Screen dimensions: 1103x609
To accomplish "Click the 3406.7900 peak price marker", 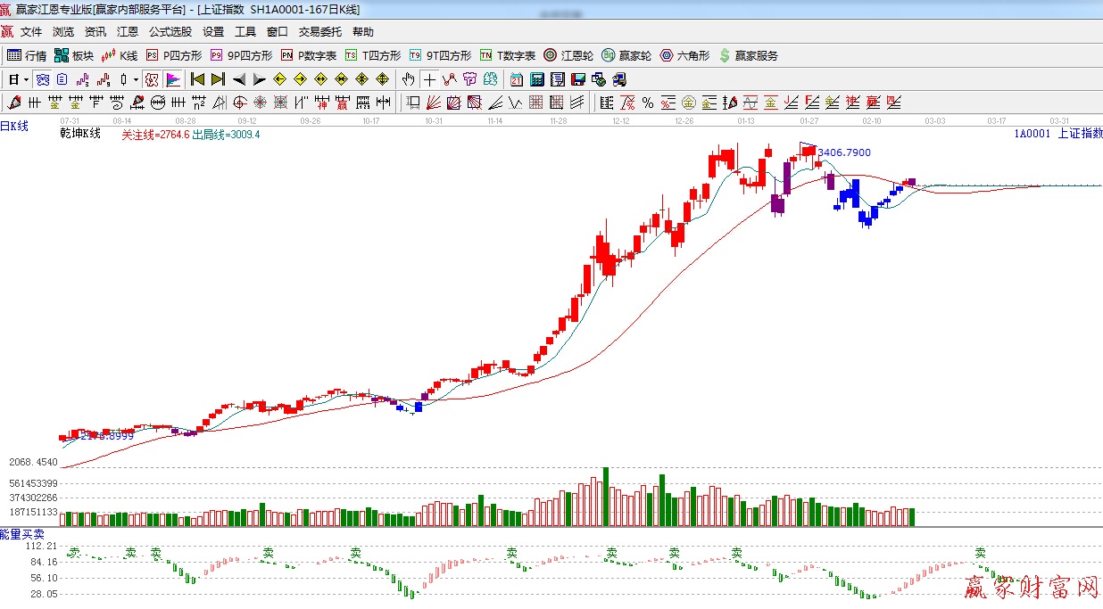I will coord(843,152).
